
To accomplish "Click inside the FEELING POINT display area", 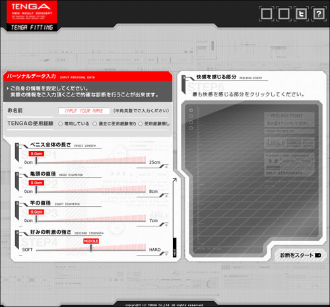I will click(252, 178).
